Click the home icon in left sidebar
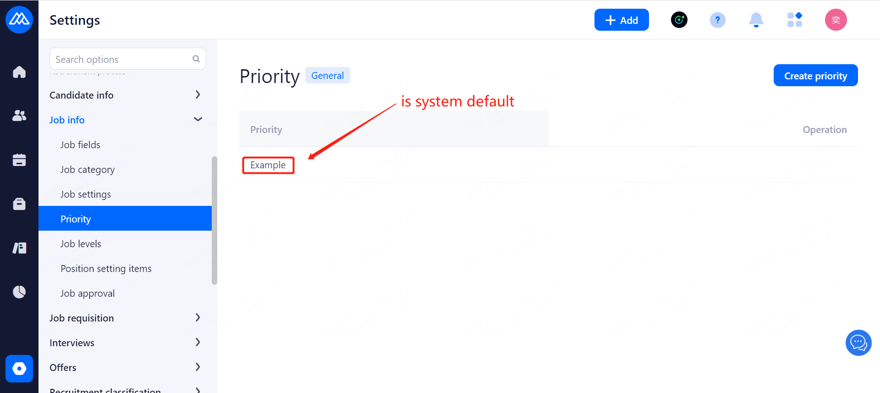Viewport: 880px width, 393px height. 19,72
